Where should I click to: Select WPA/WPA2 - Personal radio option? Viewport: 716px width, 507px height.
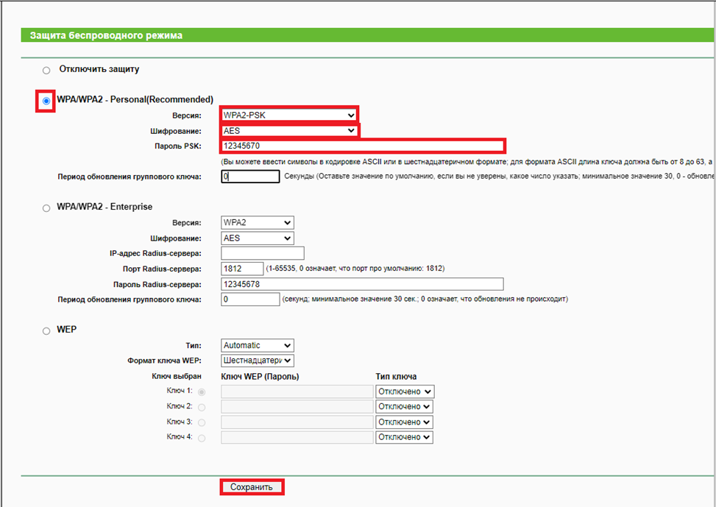coord(46,101)
